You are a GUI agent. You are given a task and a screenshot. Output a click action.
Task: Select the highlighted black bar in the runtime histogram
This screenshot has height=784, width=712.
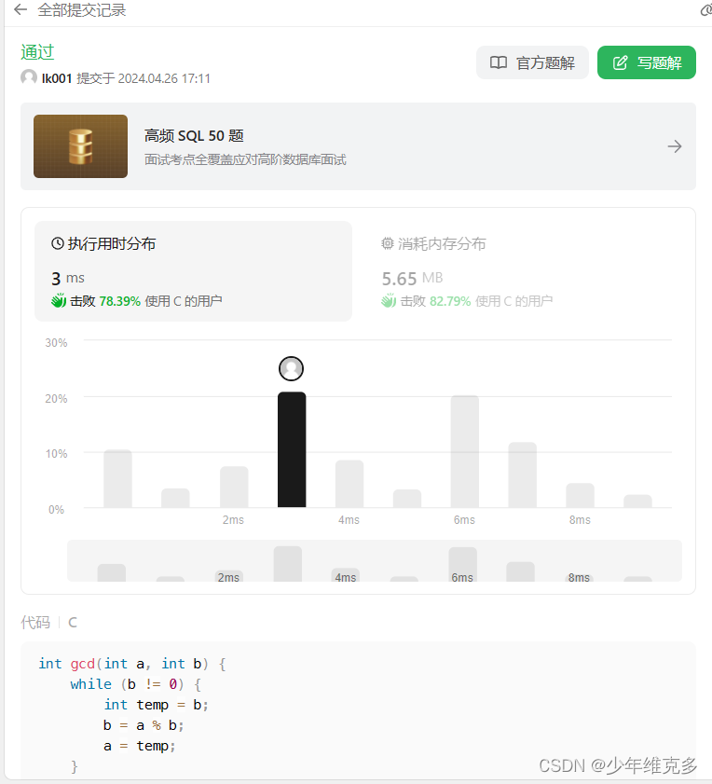(291, 447)
